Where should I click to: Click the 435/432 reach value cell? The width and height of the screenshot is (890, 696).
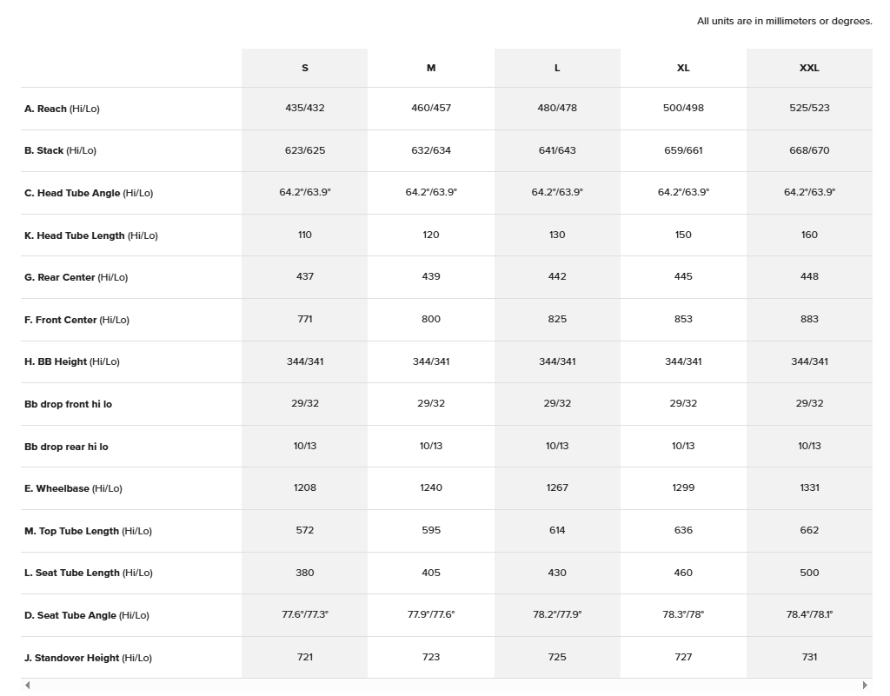pyautogui.click(x=304, y=109)
